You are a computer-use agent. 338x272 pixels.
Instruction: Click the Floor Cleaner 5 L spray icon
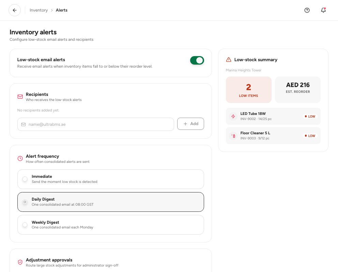click(233, 136)
